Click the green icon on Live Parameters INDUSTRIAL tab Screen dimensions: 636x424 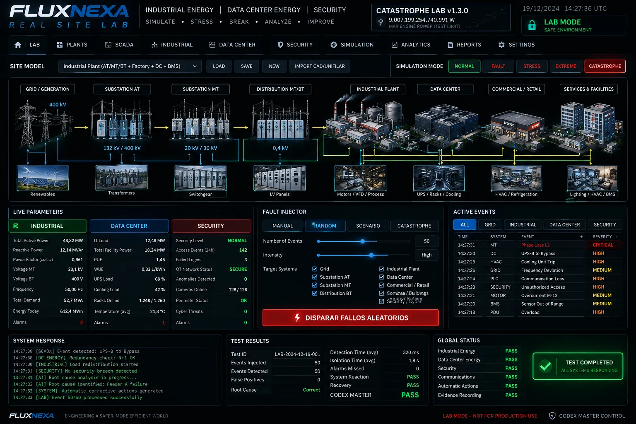(16, 226)
